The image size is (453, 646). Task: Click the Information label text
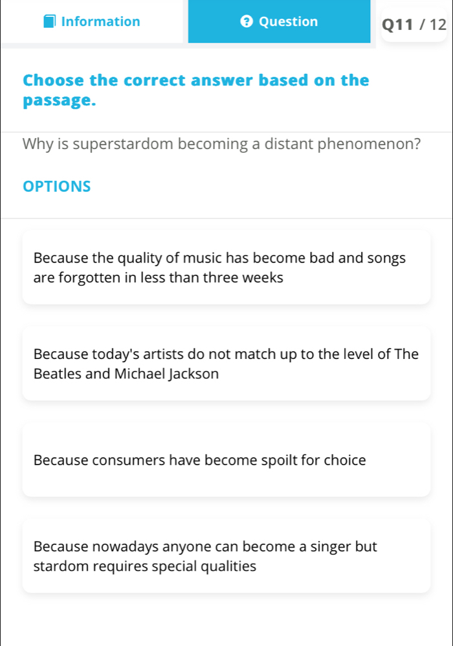[x=101, y=21]
